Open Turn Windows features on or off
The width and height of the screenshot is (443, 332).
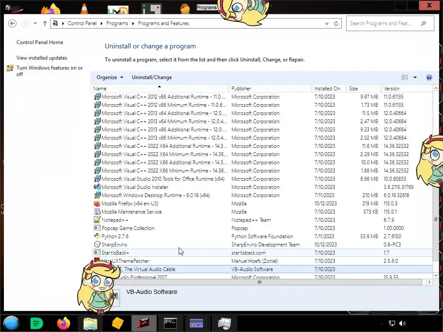point(49,71)
